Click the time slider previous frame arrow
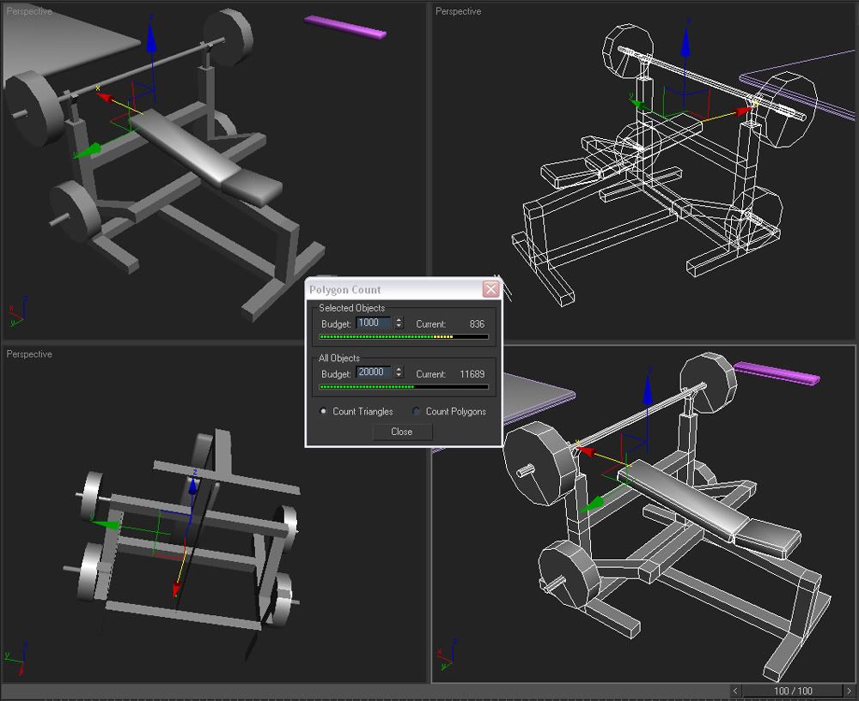Viewport: 859px width, 701px height. (x=736, y=691)
